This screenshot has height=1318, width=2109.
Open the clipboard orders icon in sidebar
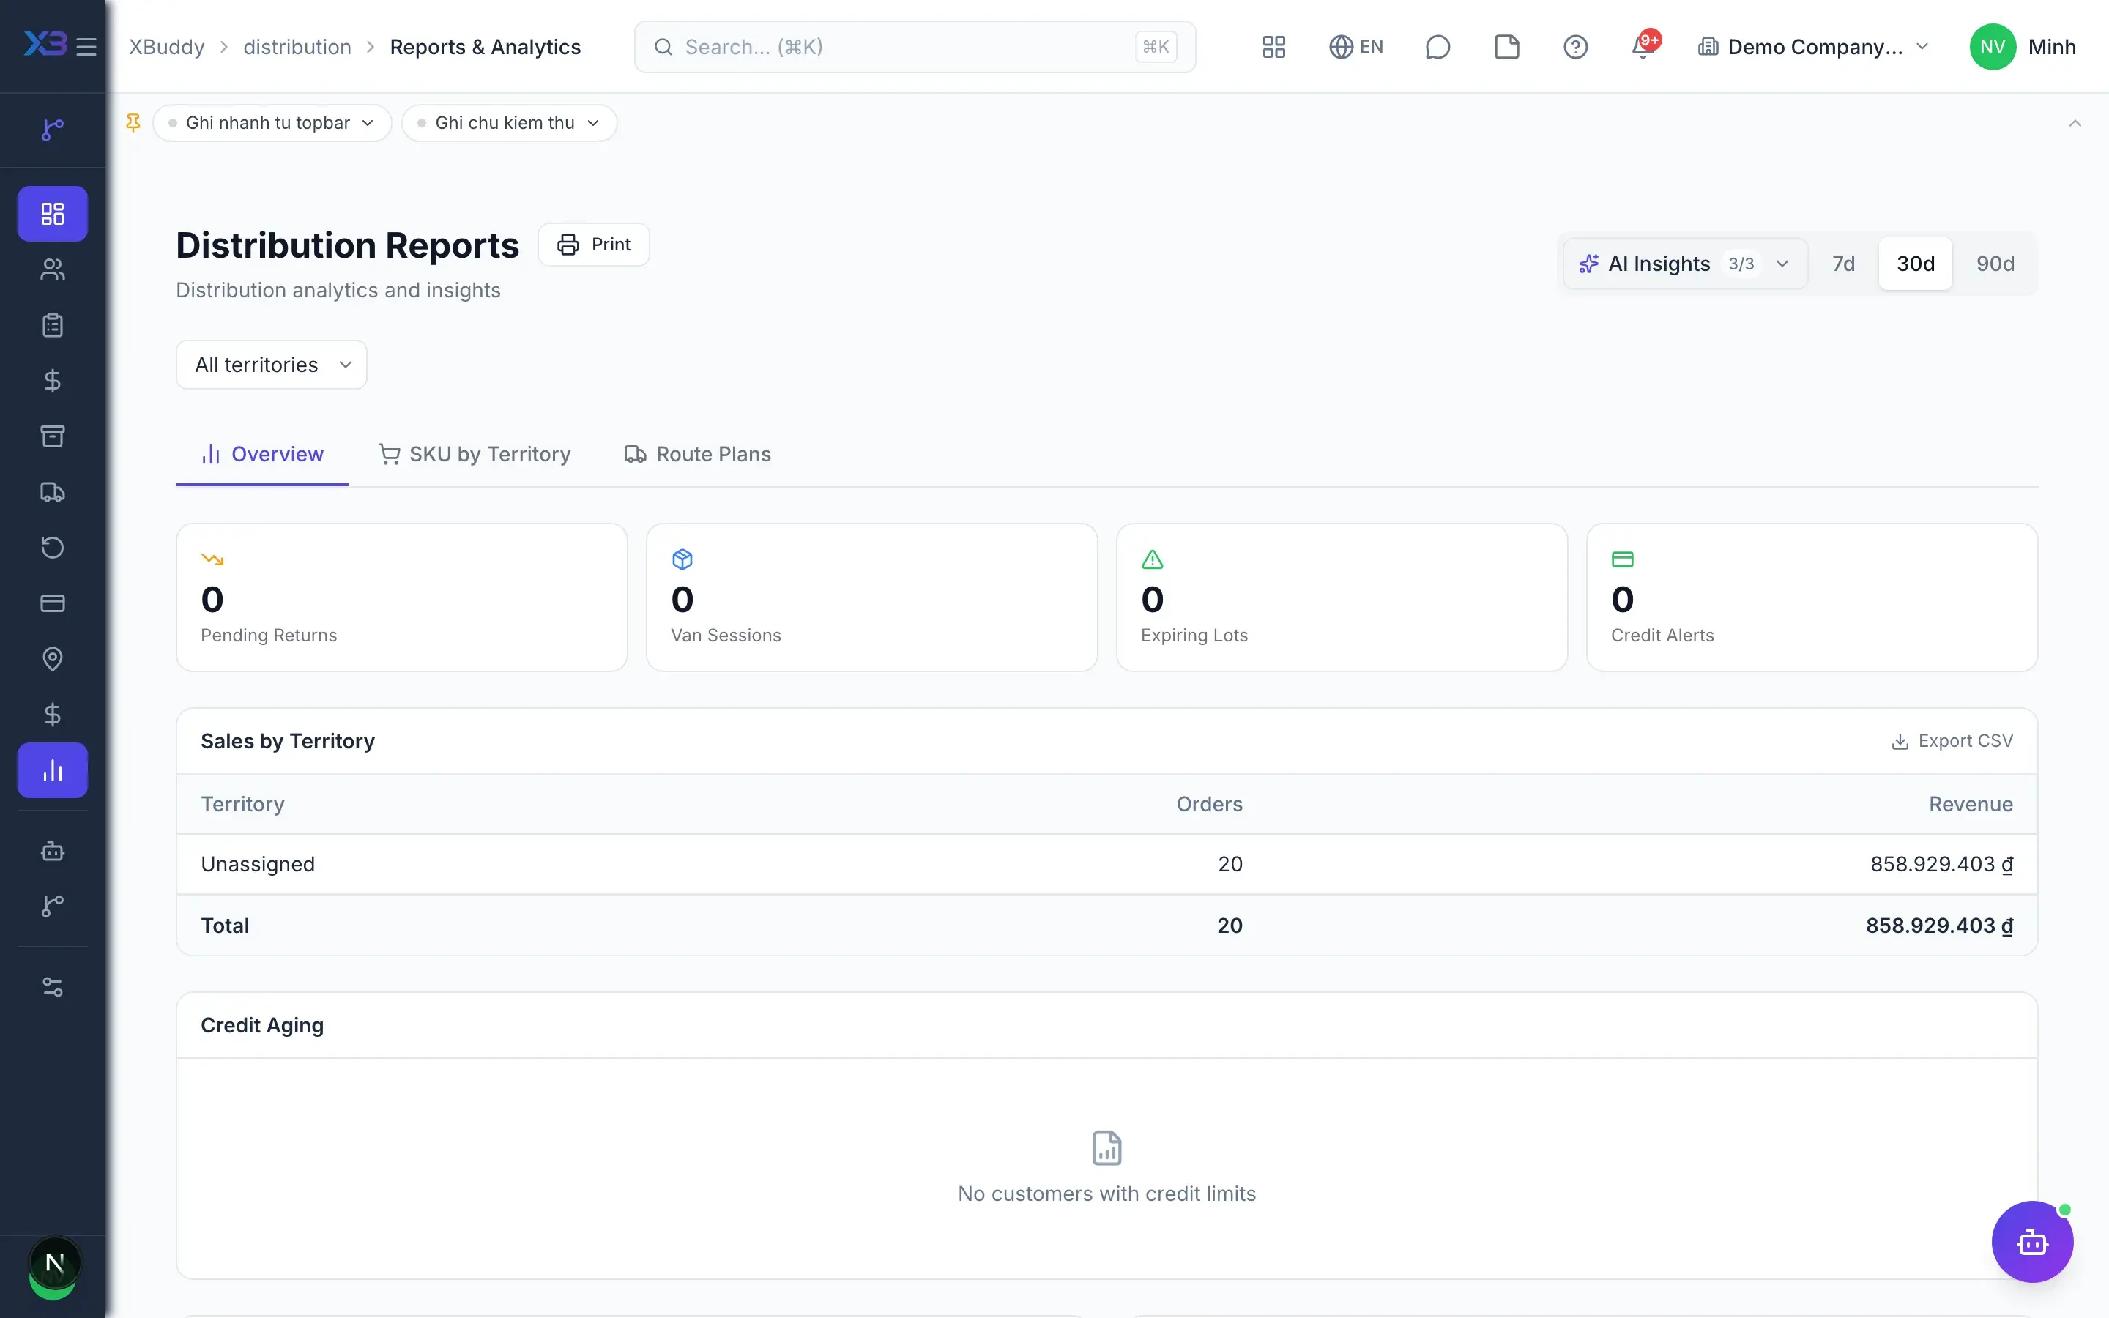(52, 325)
